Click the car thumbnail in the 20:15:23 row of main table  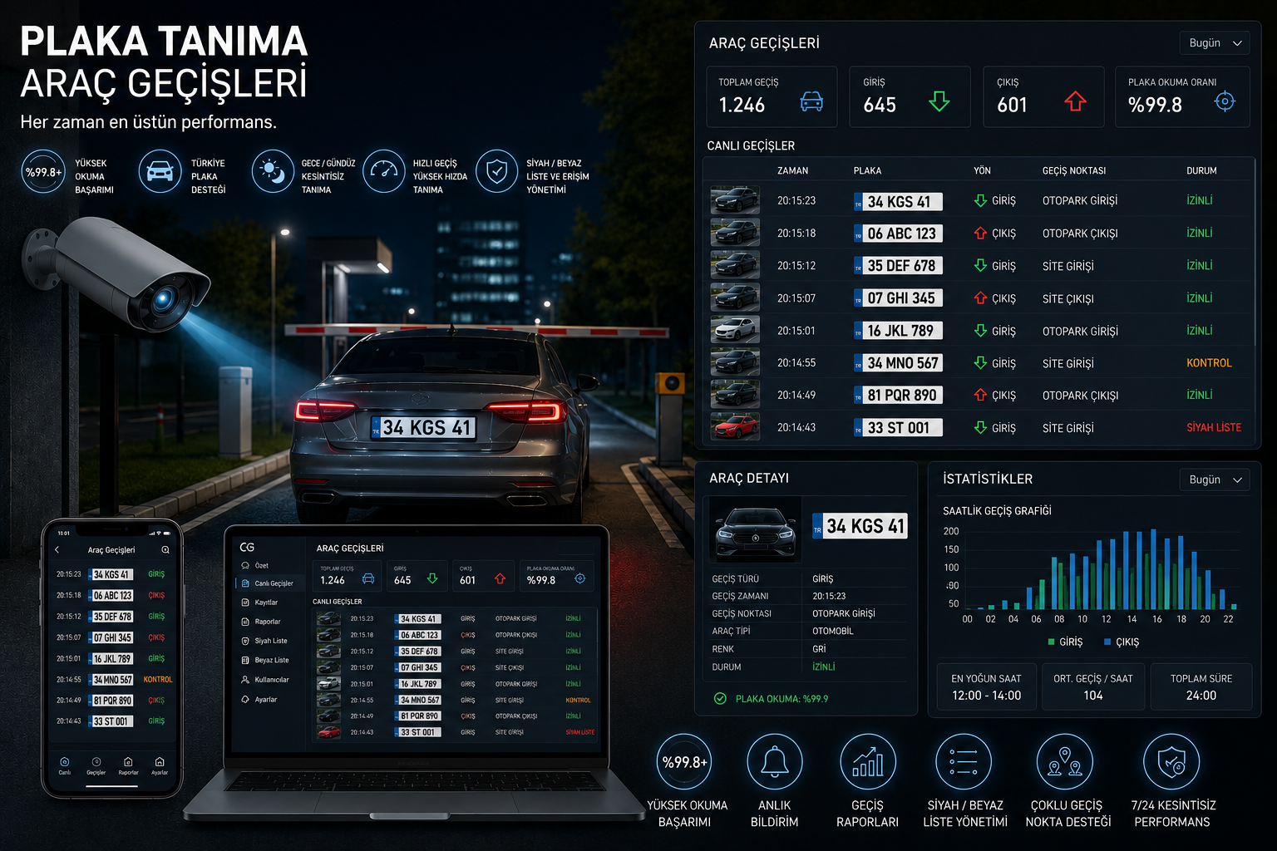735,200
